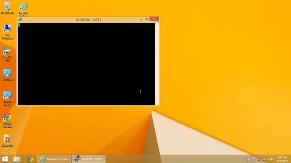The image size is (291, 163).
Task: Select the All Utilities desktop icon
Action: (x=7, y=75)
